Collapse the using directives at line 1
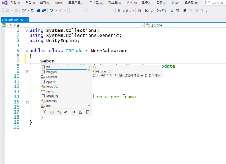Image resolution: width=226 pixels, height=164 pixels. pos(28,30)
